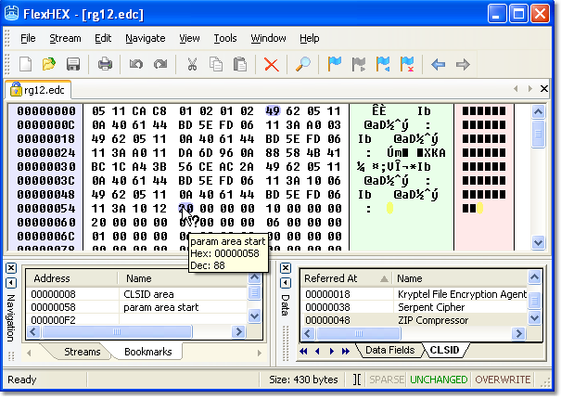
Task: Click the UNCHANGED status indicator
Action: [x=439, y=380]
